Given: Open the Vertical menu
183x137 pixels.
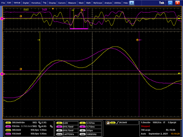Looking at the screenshot, I should click(x=17, y=2).
